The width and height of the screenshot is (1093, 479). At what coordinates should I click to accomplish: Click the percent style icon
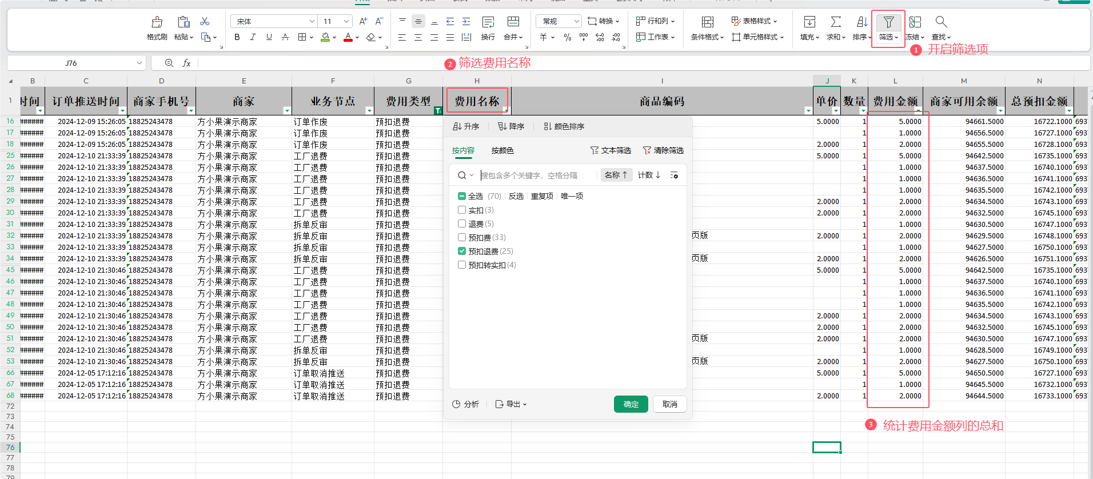(x=567, y=37)
